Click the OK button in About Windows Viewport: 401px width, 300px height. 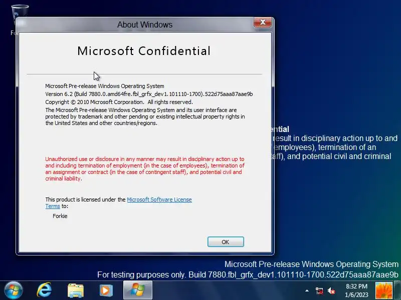click(x=226, y=242)
